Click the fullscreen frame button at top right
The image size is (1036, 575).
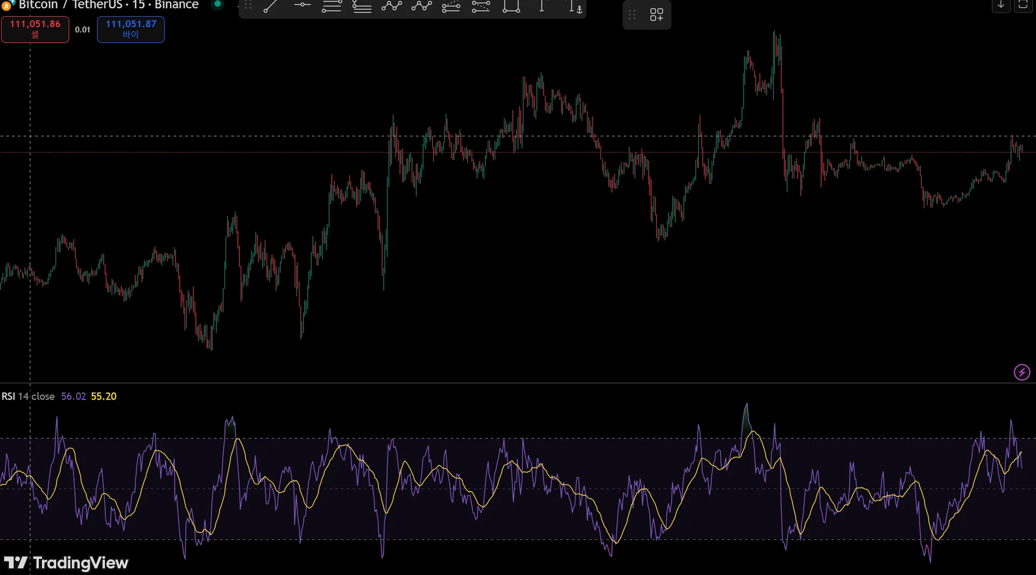1023,5
